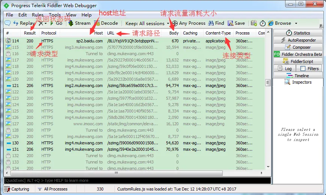Select session 127 www.imooc.com
The height and width of the screenshot is (195, 326).
[134, 124]
